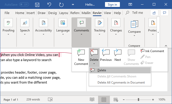Click the Sign in button
Viewport: 172px width, 104px height.
(x=112, y=5)
